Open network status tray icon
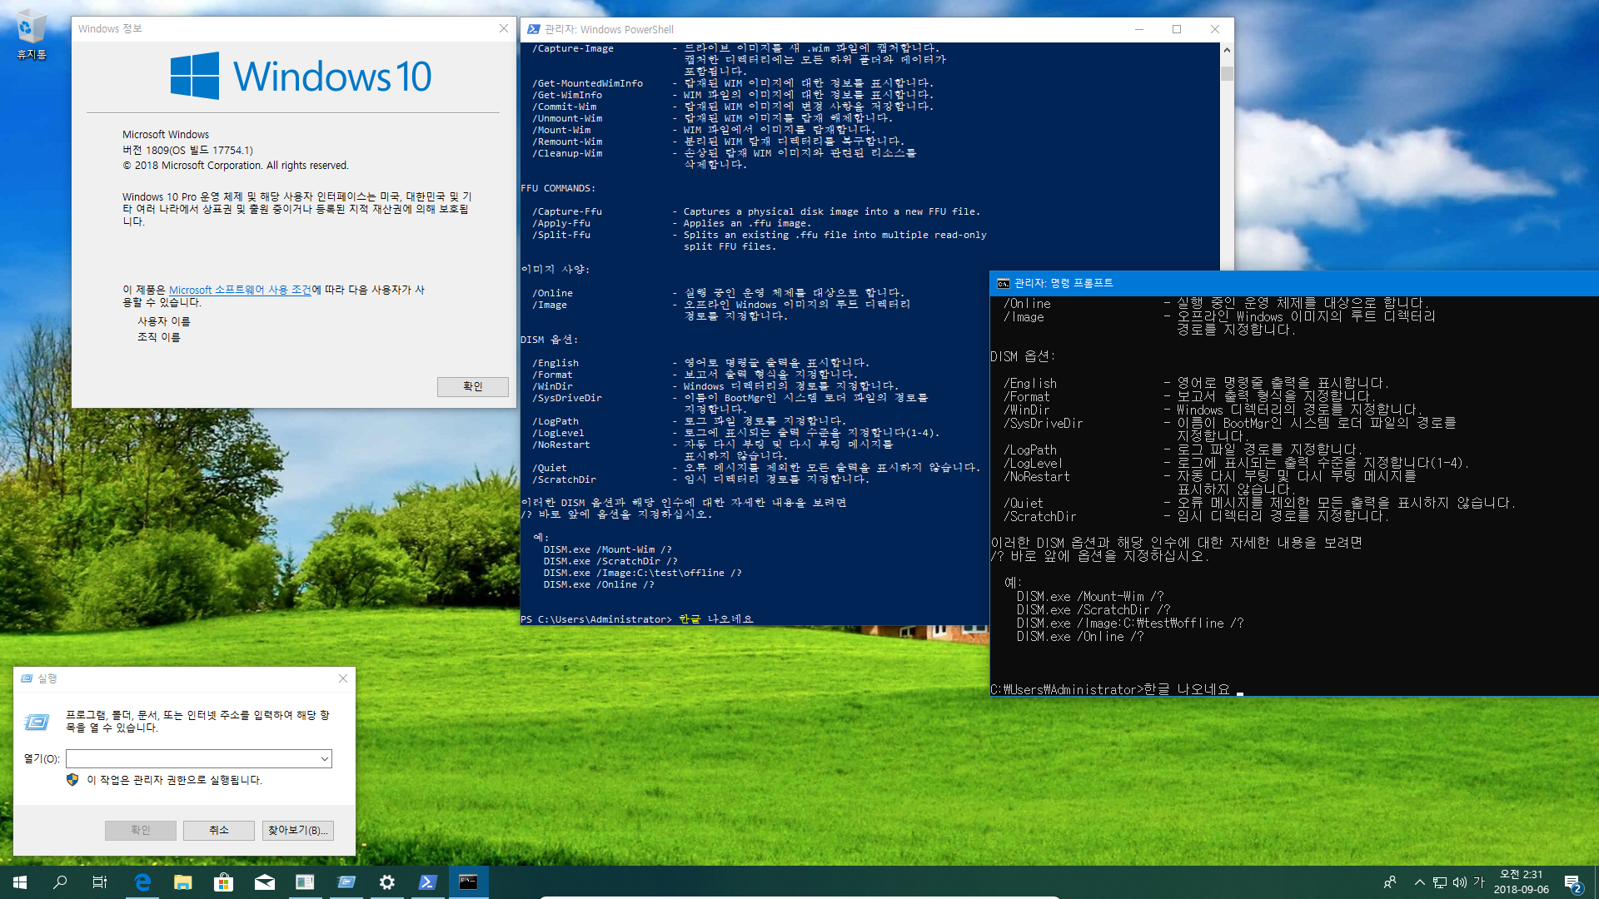The image size is (1599, 899). (x=1439, y=882)
